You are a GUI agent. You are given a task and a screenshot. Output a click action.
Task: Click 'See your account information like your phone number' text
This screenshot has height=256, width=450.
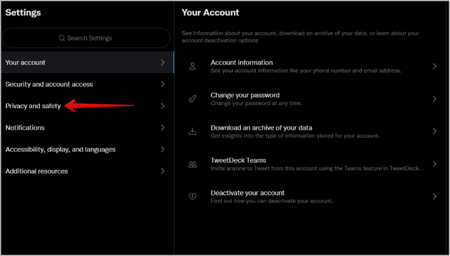click(306, 71)
